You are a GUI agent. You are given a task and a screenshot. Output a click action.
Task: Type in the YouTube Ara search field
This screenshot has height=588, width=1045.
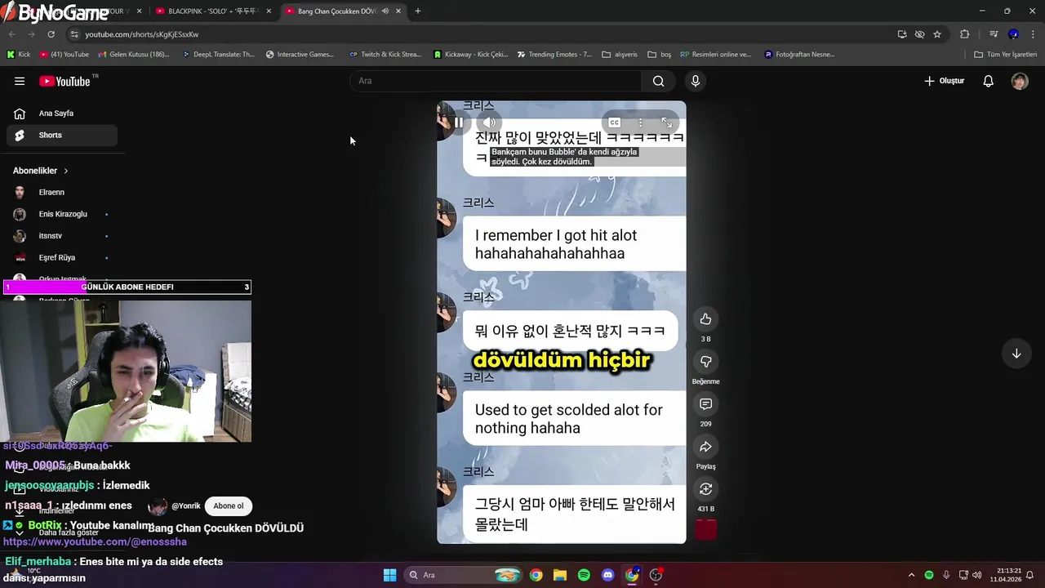tap(496, 81)
